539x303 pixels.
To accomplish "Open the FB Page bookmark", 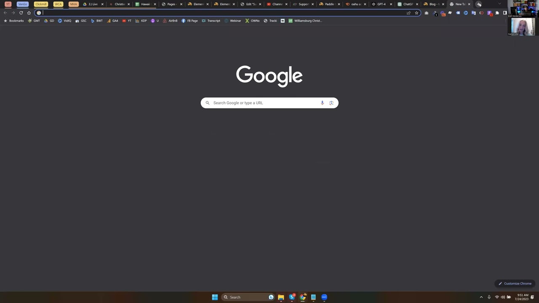I will pyautogui.click(x=190, y=21).
